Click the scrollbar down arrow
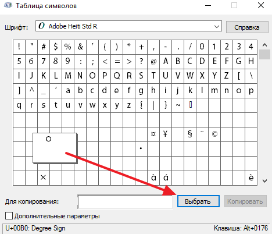Image resolution: width=272 pixels, height=234 pixels. pos(264,181)
